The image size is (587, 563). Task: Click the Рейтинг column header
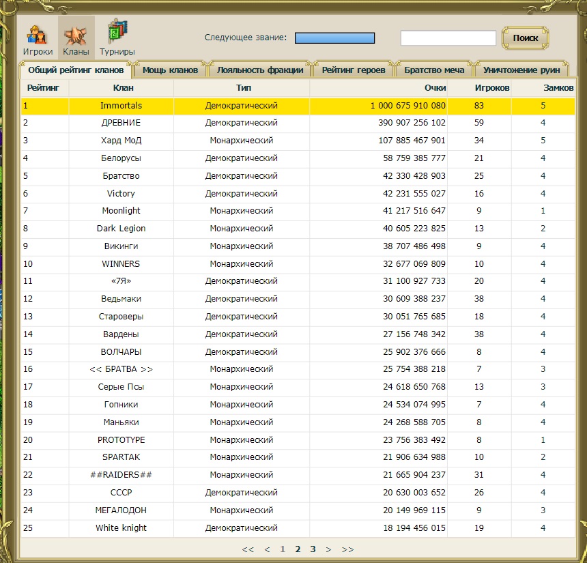click(x=43, y=87)
